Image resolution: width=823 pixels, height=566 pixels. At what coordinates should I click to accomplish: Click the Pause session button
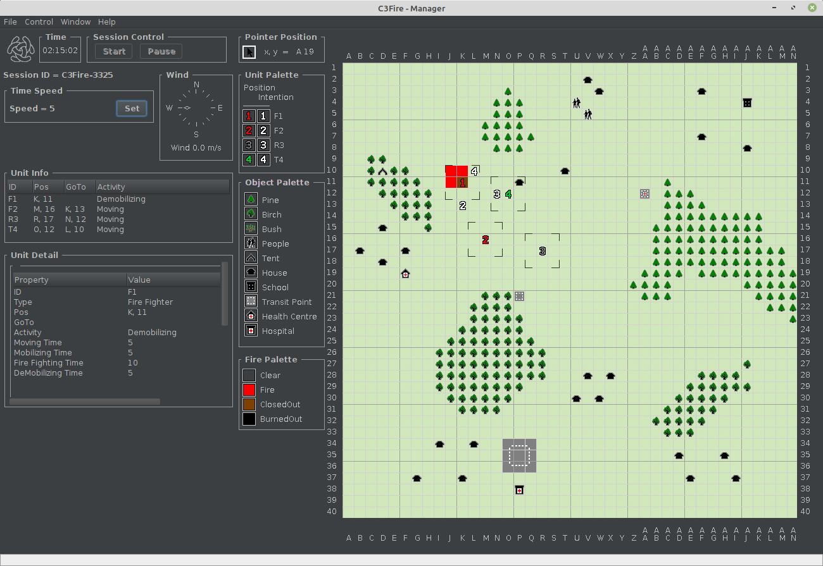tap(161, 51)
